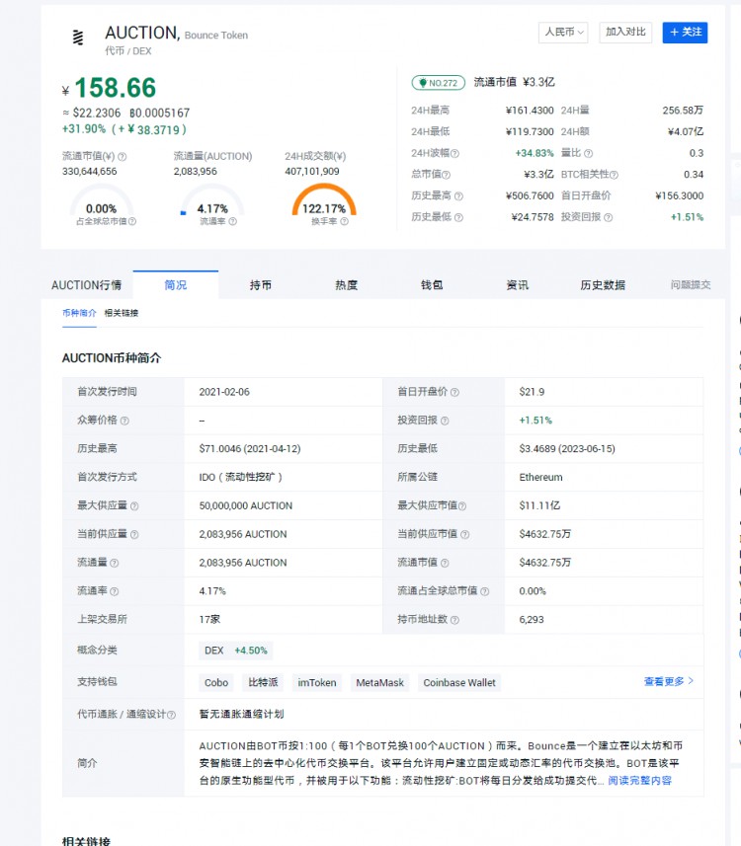Screen dimensions: 741x846
Task: Click the Ethereum chain value
Action: coord(540,478)
